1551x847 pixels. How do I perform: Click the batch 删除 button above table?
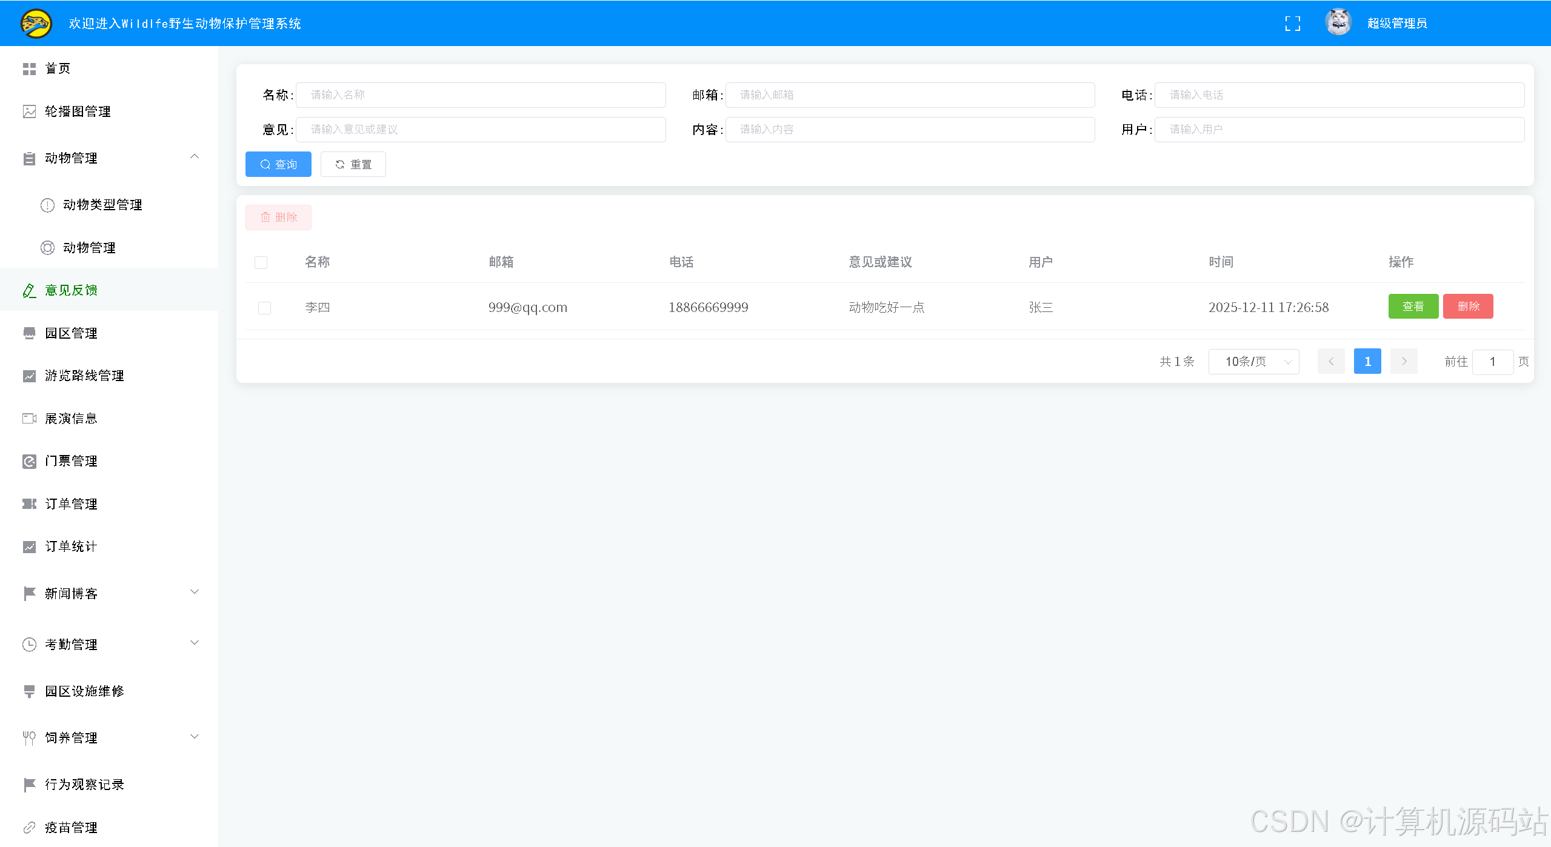tap(278, 218)
